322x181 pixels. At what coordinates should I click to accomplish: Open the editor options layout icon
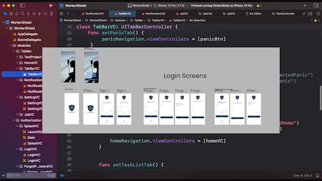[x=310, y=14]
